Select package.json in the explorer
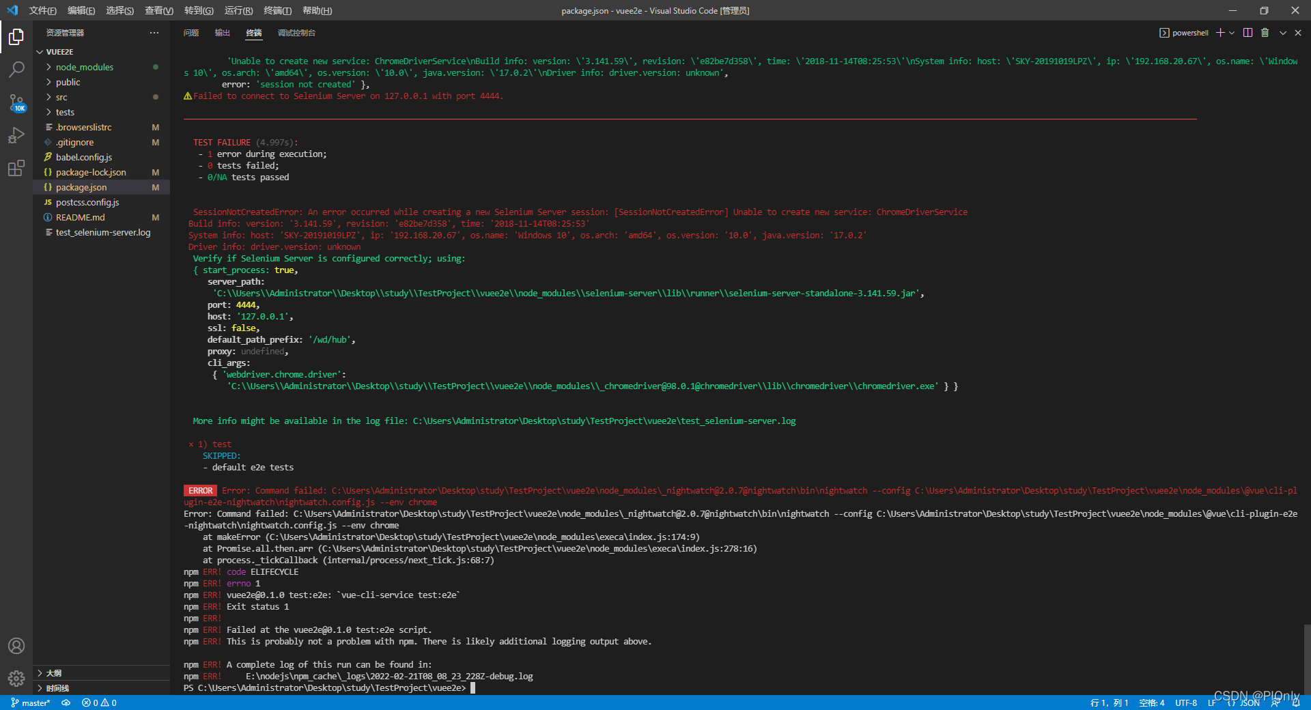 click(101, 187)
